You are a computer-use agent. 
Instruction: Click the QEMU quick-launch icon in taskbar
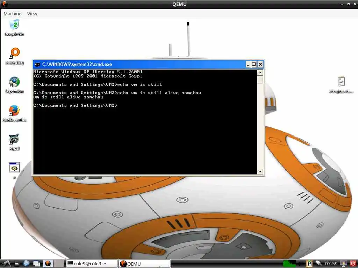(48, 264)
